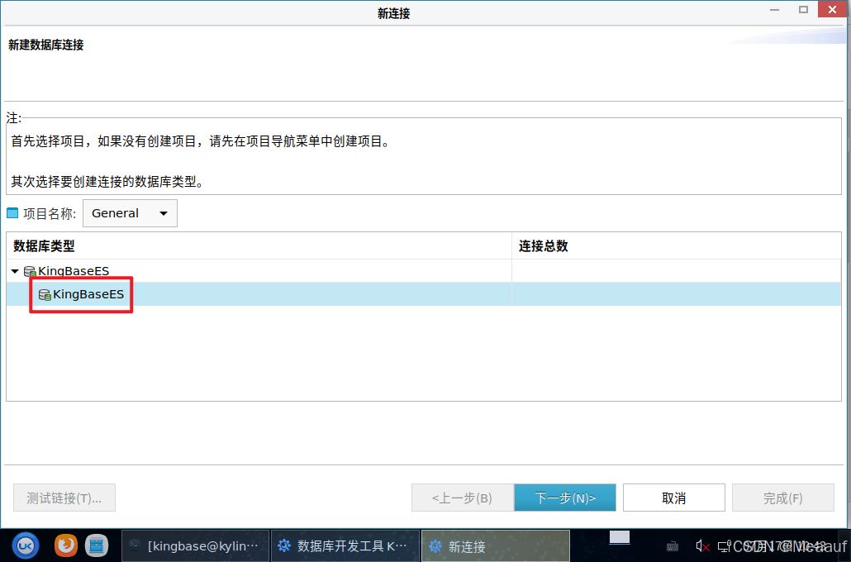This screenshot has width=851, height=562.
Task: Click the child KingBaseES database icon
Action: (x=45, y=295)
